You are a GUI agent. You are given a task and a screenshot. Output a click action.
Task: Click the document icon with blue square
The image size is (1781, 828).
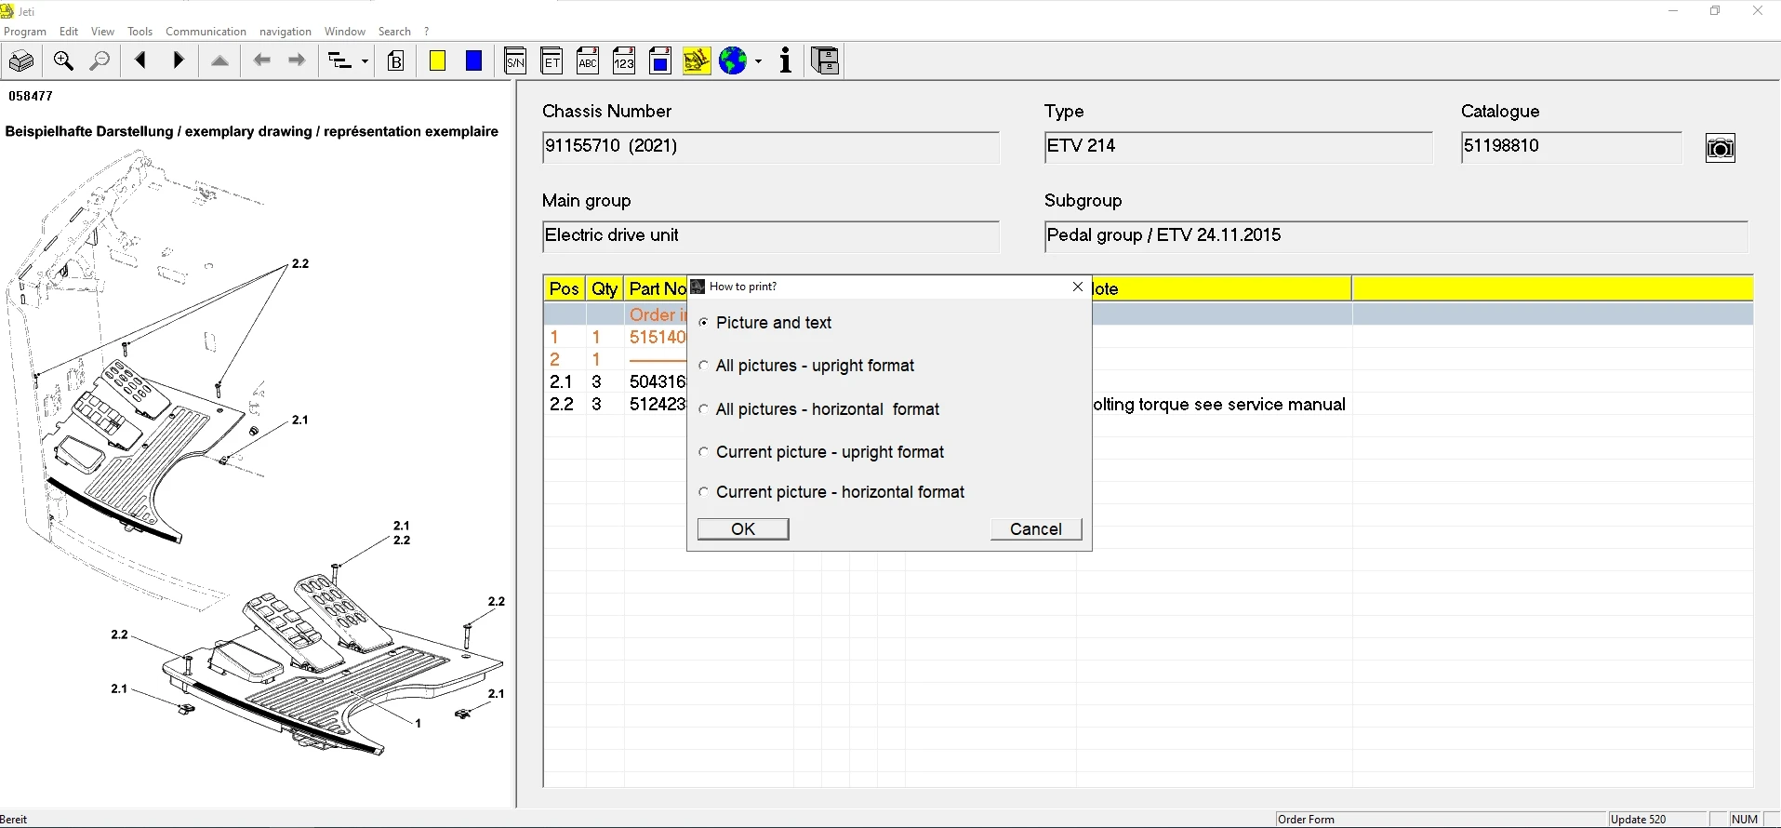click(x=660, y=61)
